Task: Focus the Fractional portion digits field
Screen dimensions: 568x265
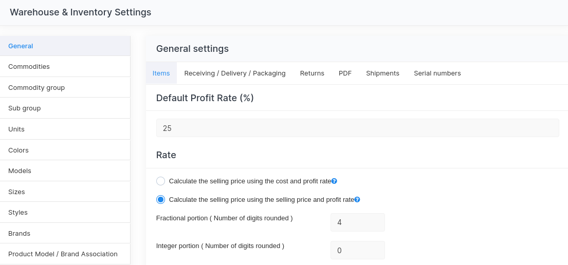Action: (x=357, y=222)
